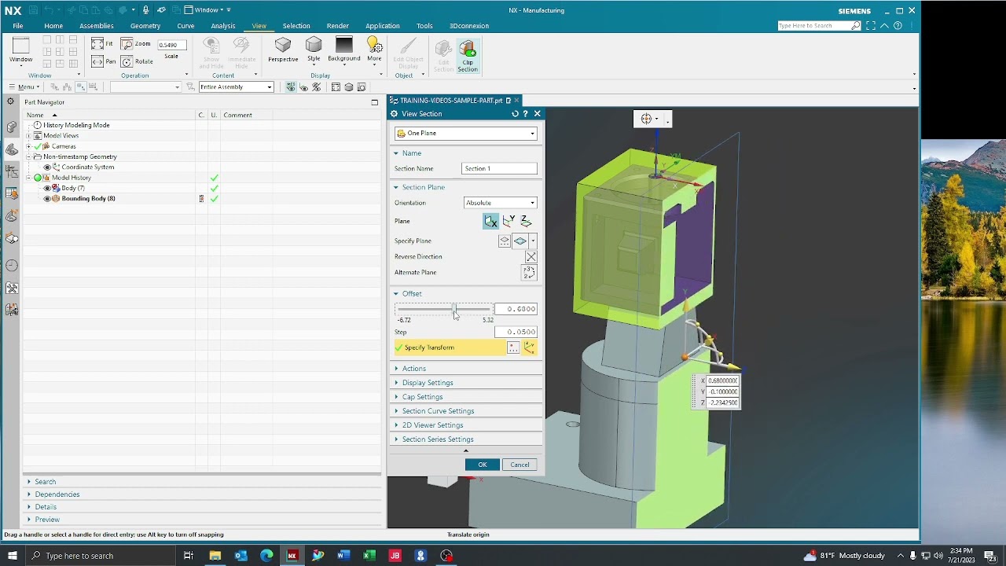Click the Offset slider handle
Screen dimensions: 1006x566
453,310
